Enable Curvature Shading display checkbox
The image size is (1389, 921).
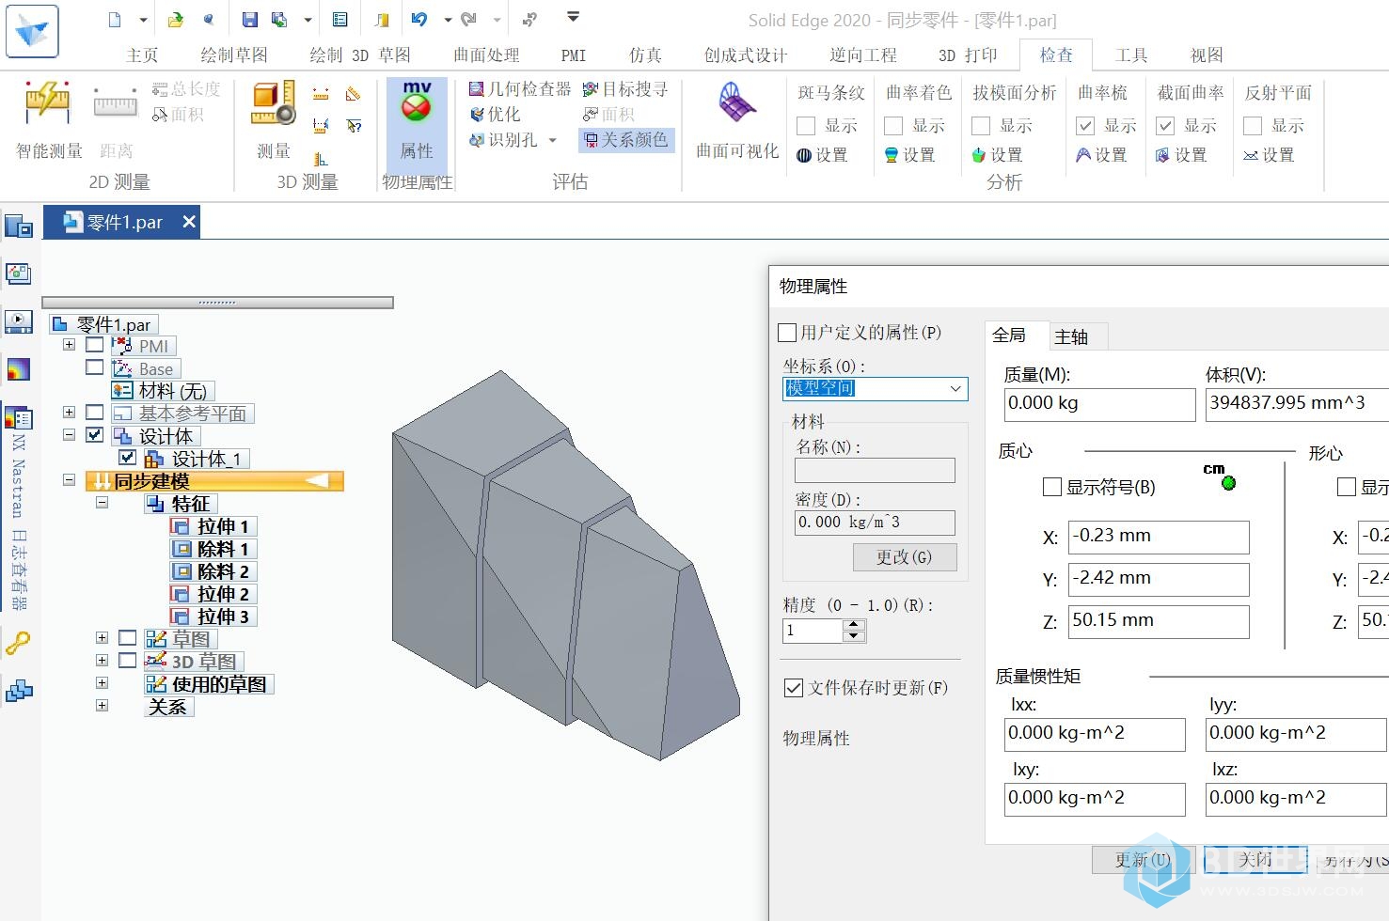[893, 126]
